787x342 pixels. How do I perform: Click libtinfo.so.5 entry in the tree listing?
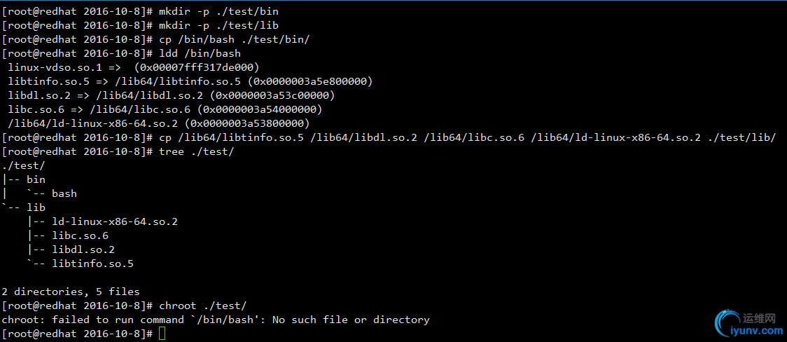click(92, 264)
